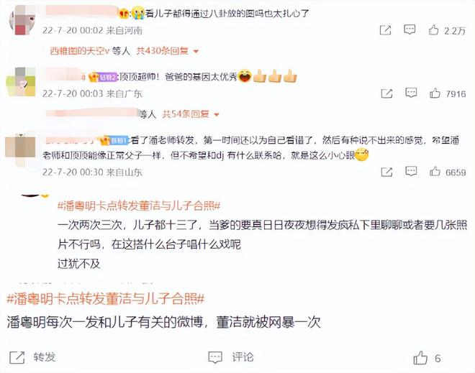The width and height of the screenshot is (475, 373).
Task: Click comment icon on the 广东 comment
Action: tap(411, 93)
